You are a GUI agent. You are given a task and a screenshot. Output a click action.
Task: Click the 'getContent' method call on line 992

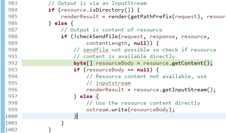coord(188,63)
